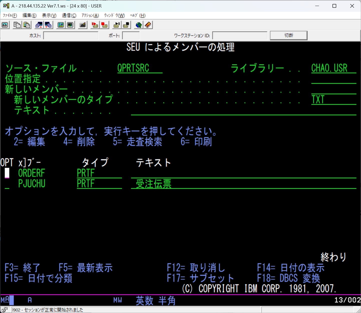
Task: Click the Copy toolbar icon
Action: pos(17,25)
